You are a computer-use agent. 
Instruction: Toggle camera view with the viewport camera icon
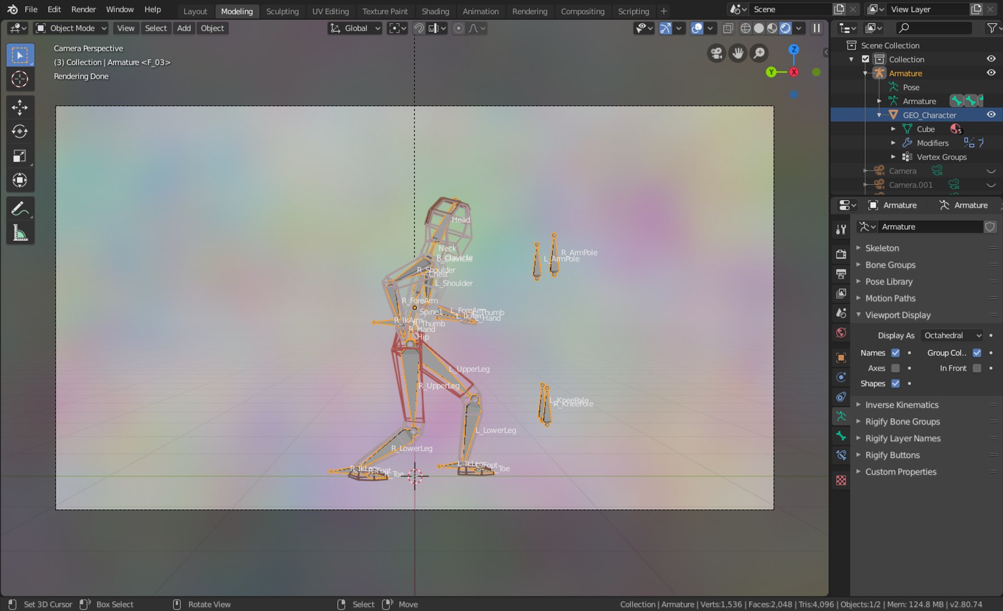point(716,53)
